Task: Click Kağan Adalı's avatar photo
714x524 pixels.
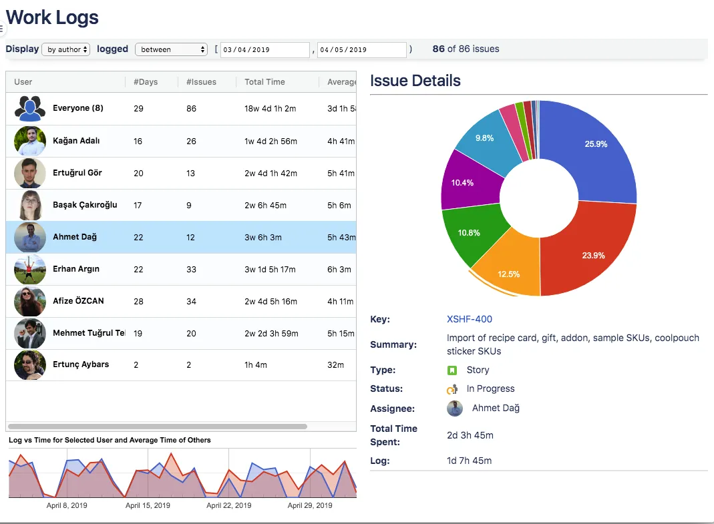Action: coord(30,141)
